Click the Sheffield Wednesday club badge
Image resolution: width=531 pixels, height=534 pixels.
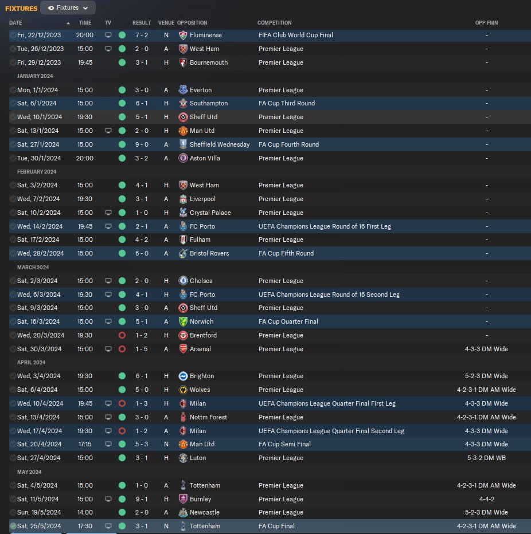[x=183, y=144]
